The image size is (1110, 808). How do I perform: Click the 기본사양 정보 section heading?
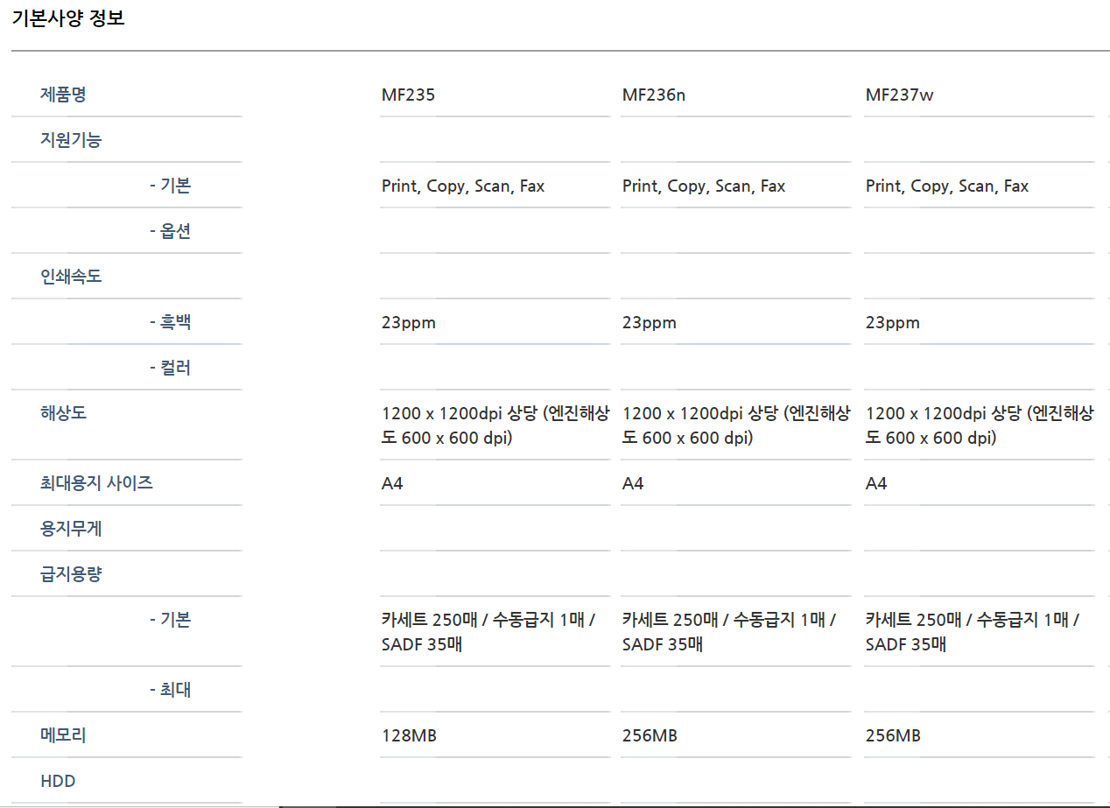click(x=68, y=18)
